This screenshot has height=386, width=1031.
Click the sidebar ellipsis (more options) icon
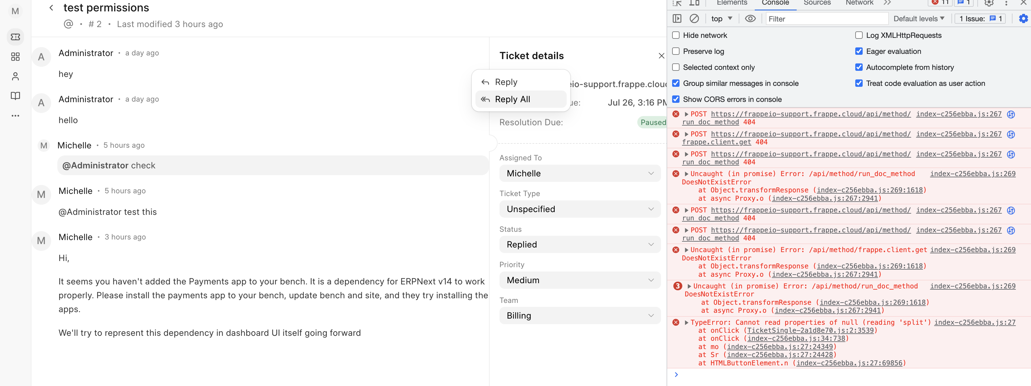click(15, 115)
